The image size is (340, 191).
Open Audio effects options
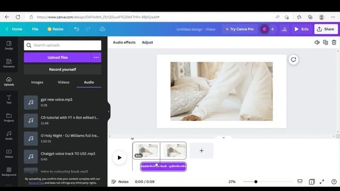pyautogui.click(x=124, y=42)
